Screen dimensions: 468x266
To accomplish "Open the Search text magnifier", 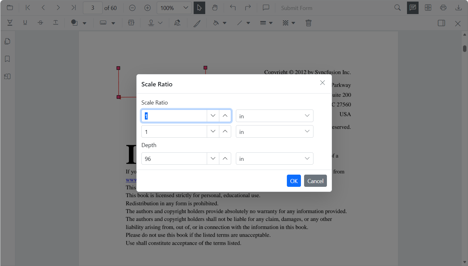I will click(397, 8).
